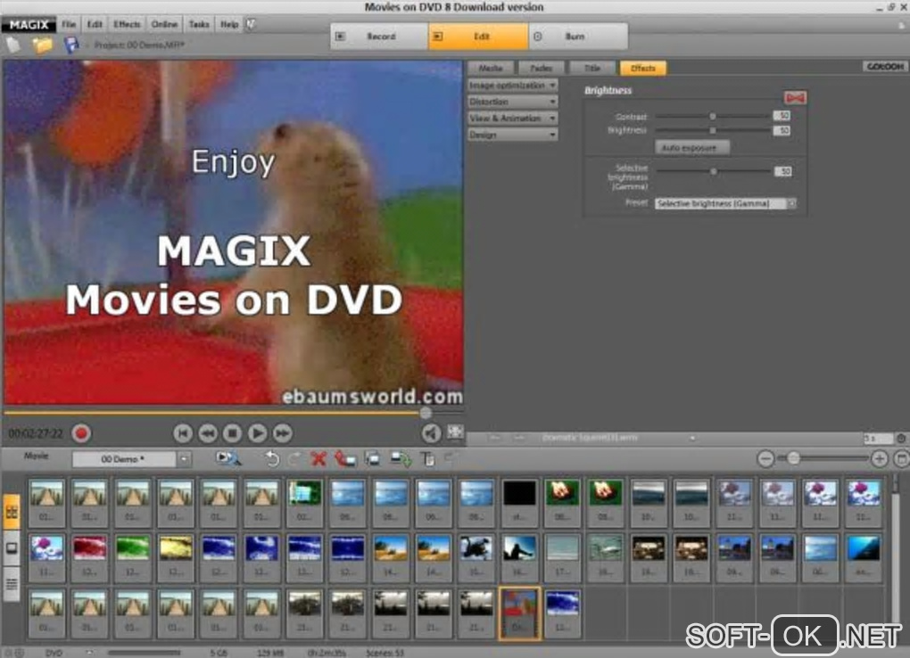Image resolution: width=910 pixels, height=658 pixels.
Task: Open the transition name dropdown arrow
Action: pyautogui.click(x=692, y=438)
